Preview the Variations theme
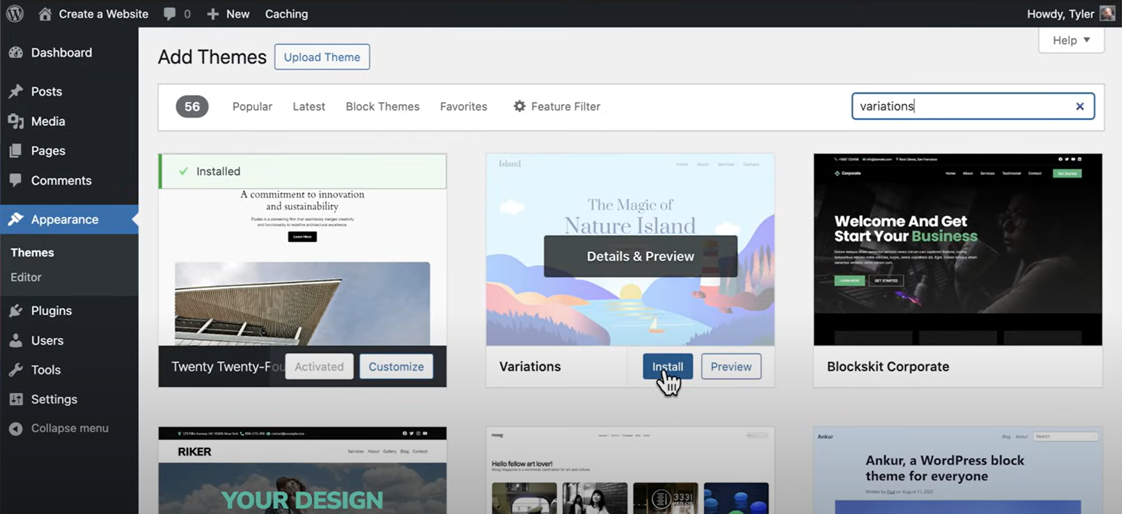The width and height of the screenshot is (1122, 514). click(731, 366)
